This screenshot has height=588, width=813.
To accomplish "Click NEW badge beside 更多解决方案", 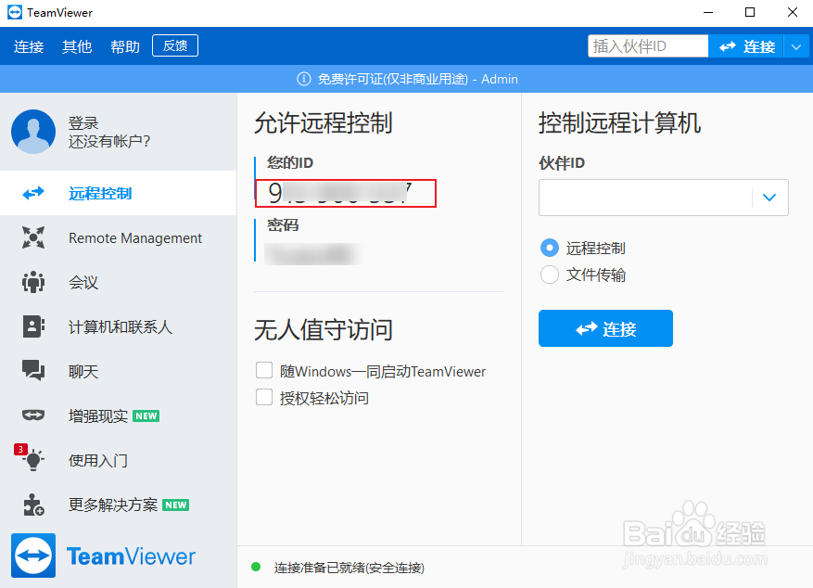I will pyautogui.click(x=176, y=505).
